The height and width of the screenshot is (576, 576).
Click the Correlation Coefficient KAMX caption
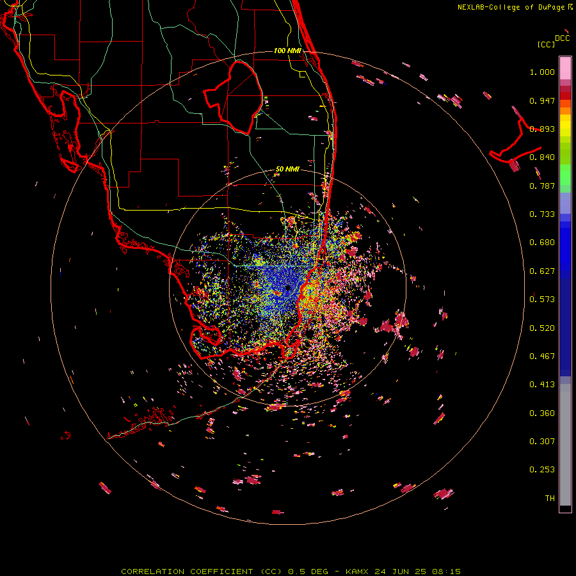coord(291,572)
